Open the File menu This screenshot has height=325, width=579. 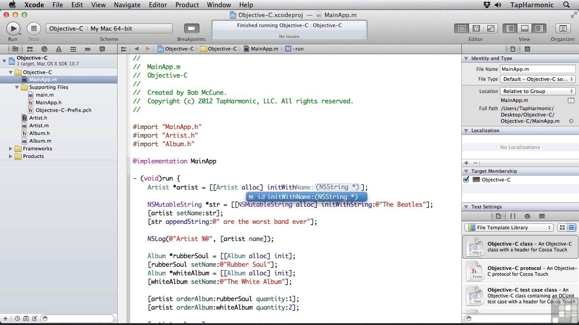pos(57,5)
